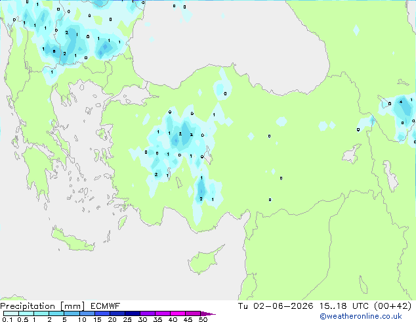This screenshot has width=416, height=322.
Task: Click the 20–25 mm legend swatch
Action: pyautogui.click(x=117, y=313)
